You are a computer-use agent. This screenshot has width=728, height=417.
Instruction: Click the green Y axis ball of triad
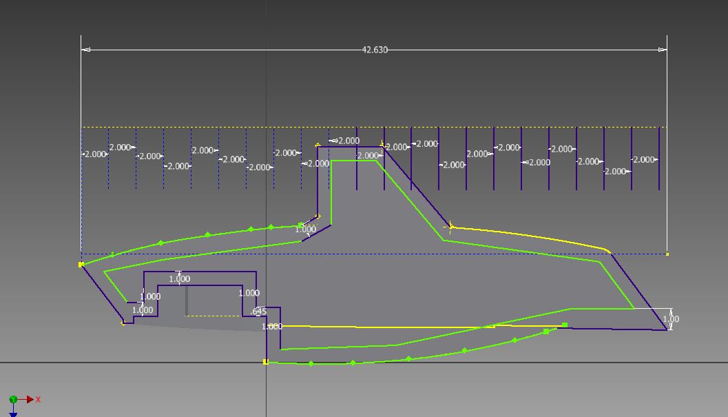tap(13, 399)
